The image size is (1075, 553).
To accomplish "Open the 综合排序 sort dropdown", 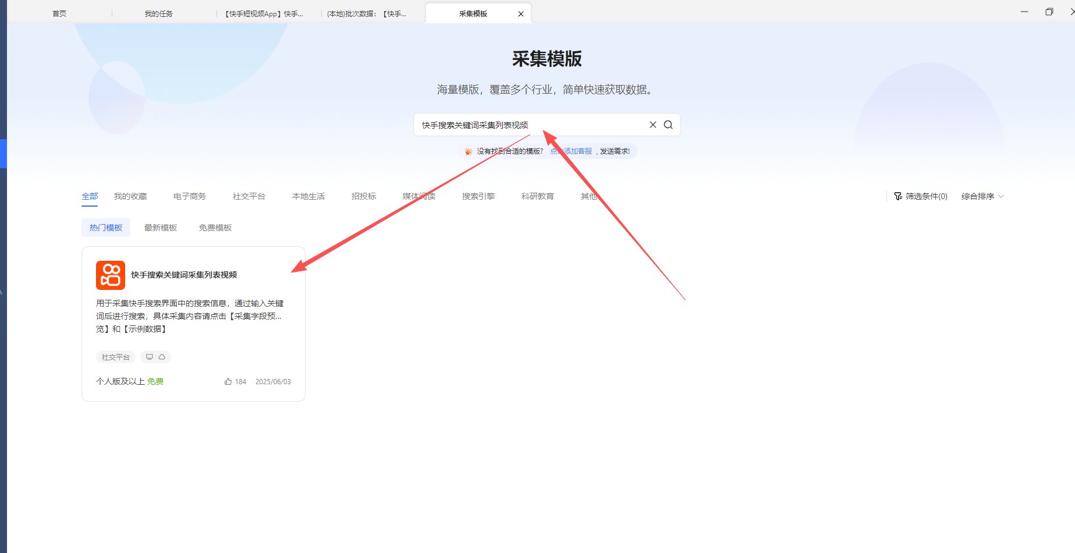I will tap(982, 196).
